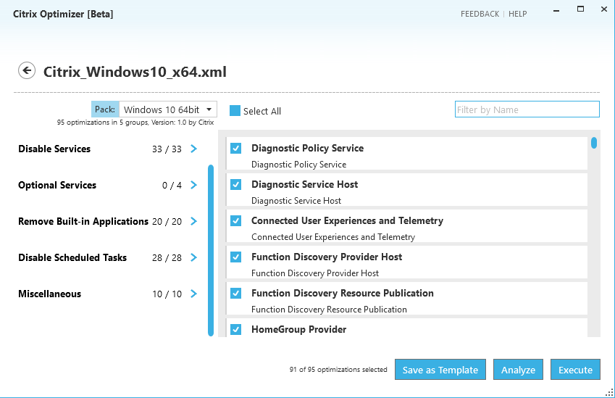Click the Remove Built-in Applications chevron

pos(193,221)
